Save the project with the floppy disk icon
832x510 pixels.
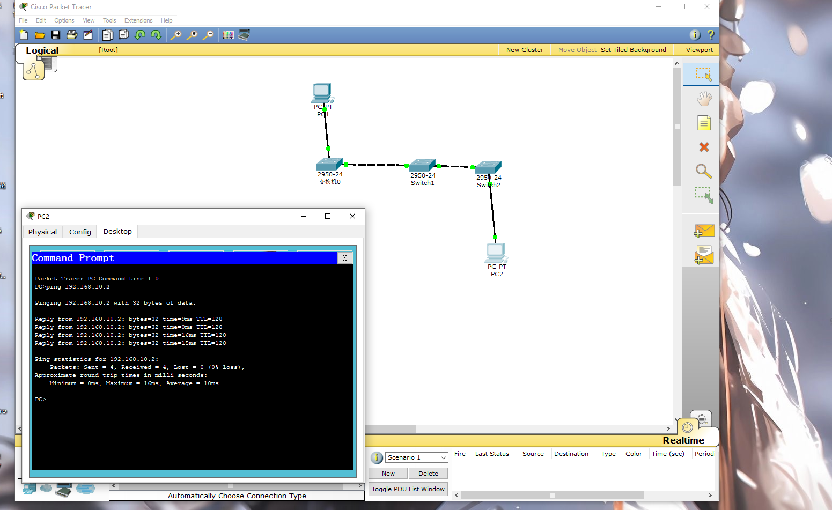[x=56, y=35]
